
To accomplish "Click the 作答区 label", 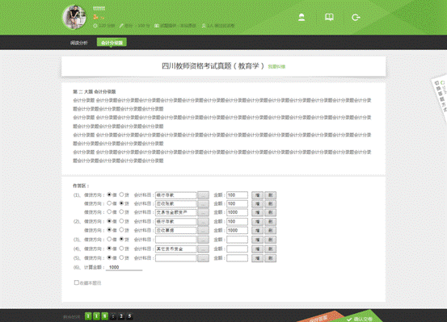I will coord(81,186).
